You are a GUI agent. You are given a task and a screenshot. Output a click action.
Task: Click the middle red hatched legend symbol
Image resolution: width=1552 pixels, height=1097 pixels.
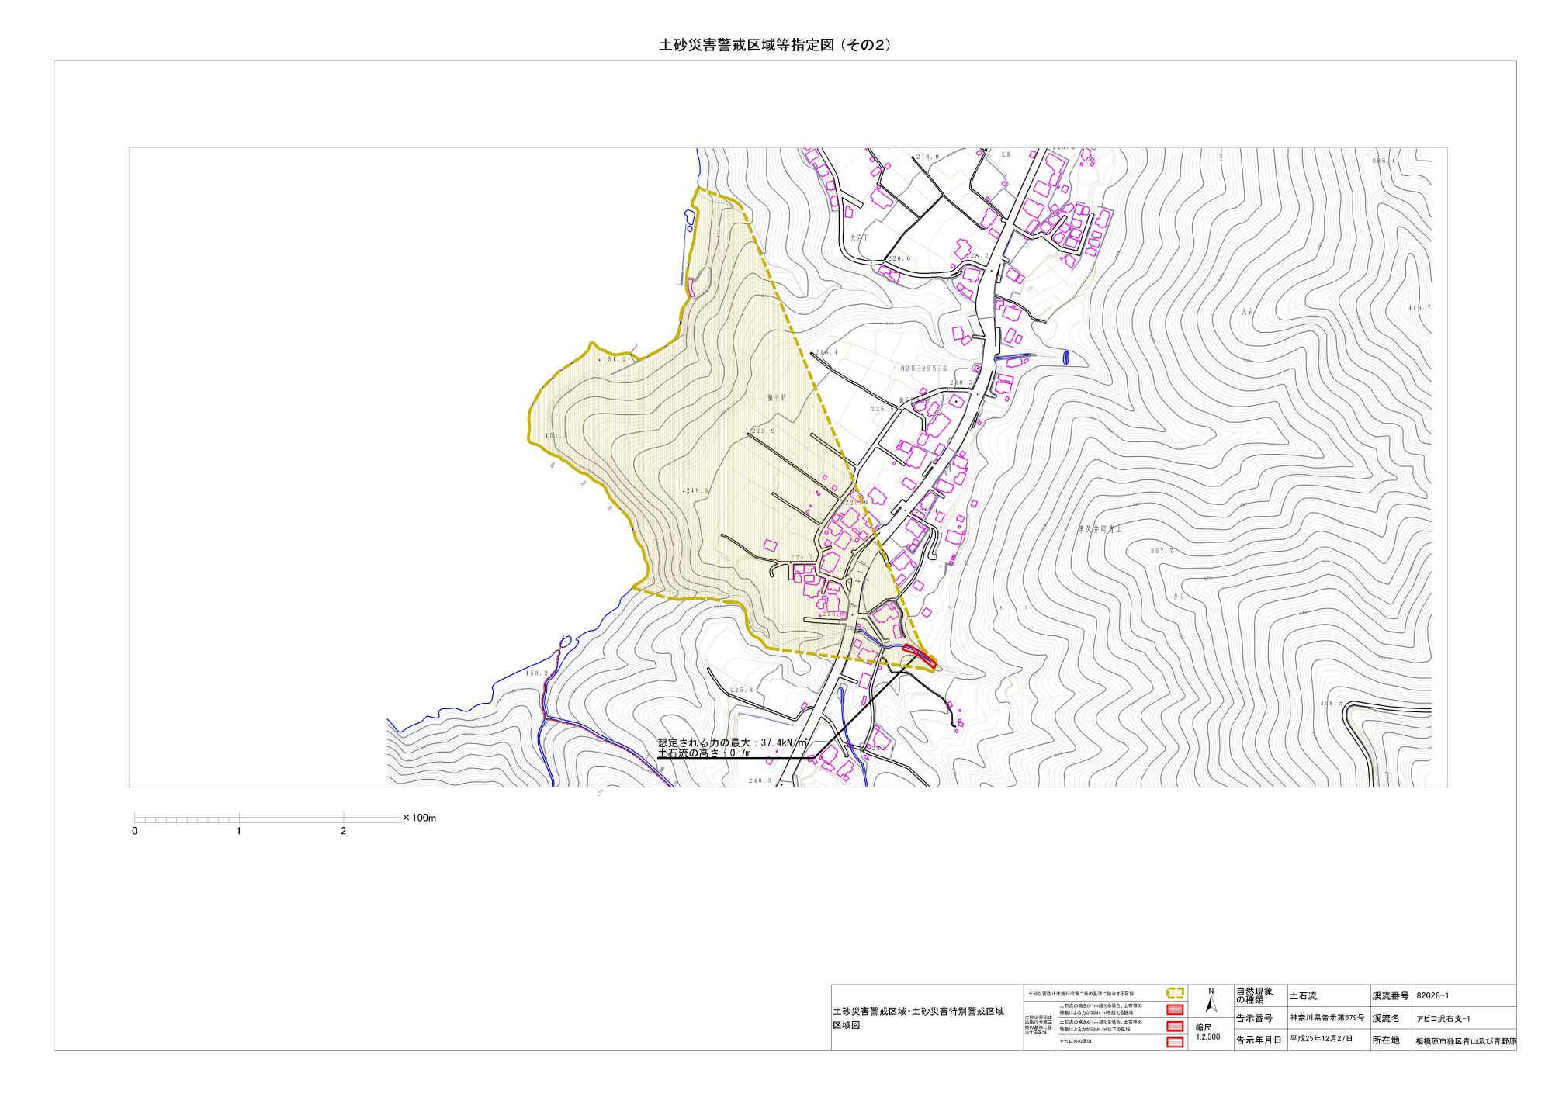point(1175,1026)
